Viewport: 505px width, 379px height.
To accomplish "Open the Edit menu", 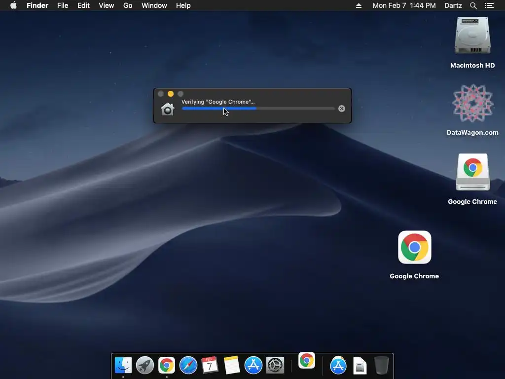I will click(x=83, y=5).
